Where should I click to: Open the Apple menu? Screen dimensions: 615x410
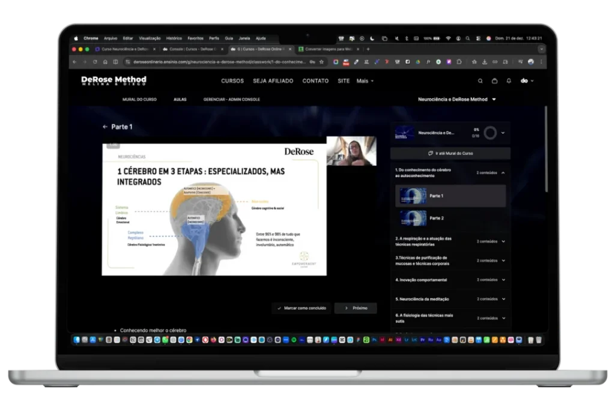click(76, 38)
